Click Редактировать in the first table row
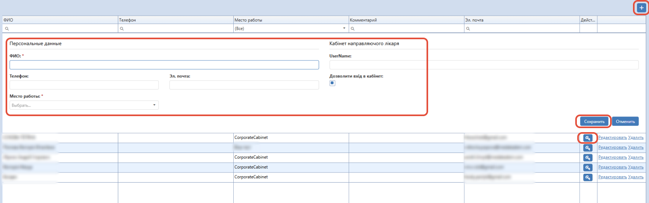The width and height of the screenshot is (649, 203). click(x=613, y=138)
